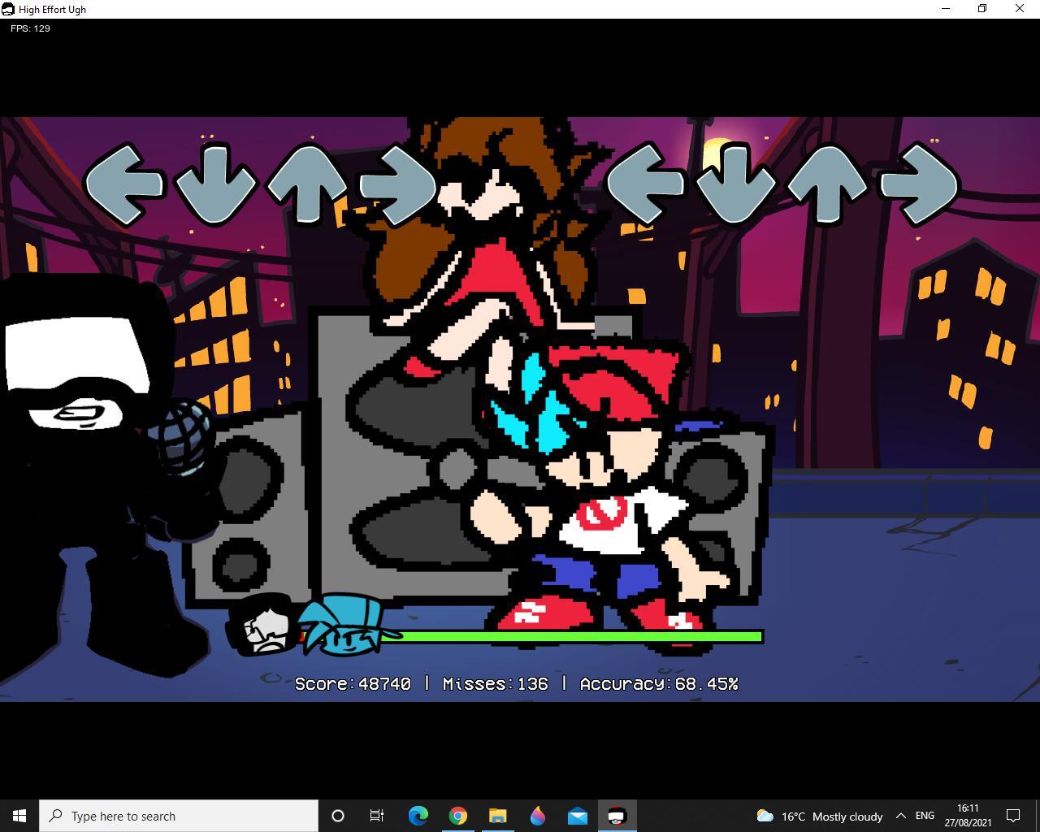The width and height of the screenshot is (1040, 832).
Task: Click the player's down arrow receptor
Action: [738, 183]
